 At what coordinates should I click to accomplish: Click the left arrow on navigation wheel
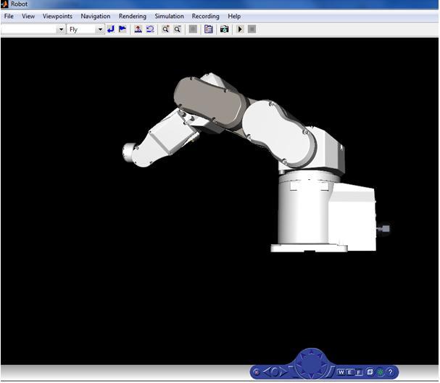click(298, 364)
